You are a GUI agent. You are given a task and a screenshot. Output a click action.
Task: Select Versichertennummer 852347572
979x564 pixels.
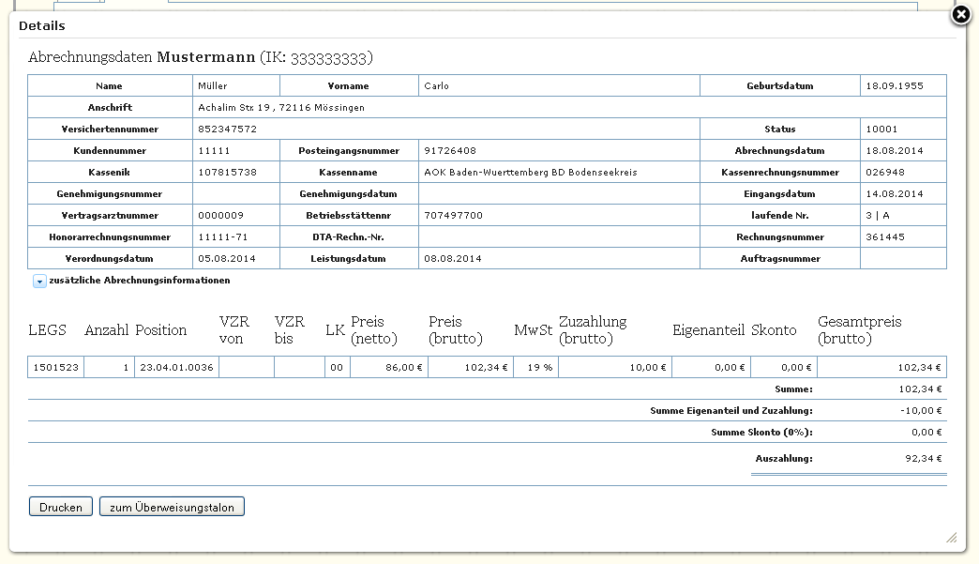click(x=227, y=130)
